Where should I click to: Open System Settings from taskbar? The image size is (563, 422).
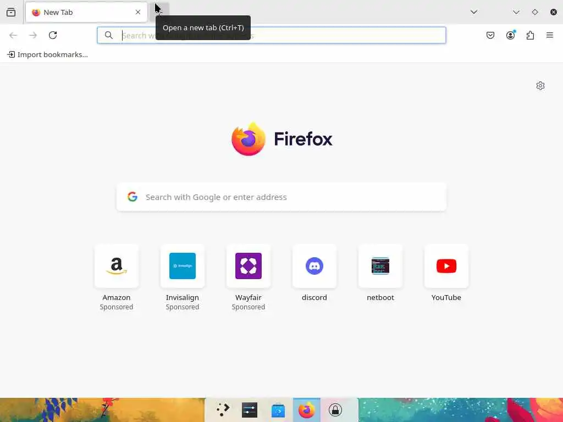point(250,410)
